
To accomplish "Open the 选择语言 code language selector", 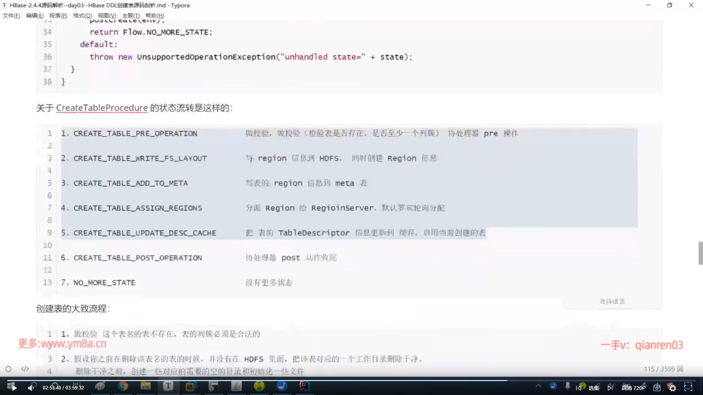I will [x=612, y=301].
